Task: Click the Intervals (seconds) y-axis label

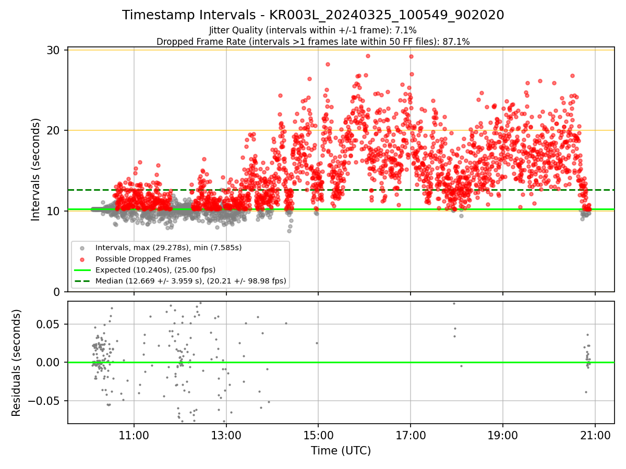Action: (x=36, y=169)
